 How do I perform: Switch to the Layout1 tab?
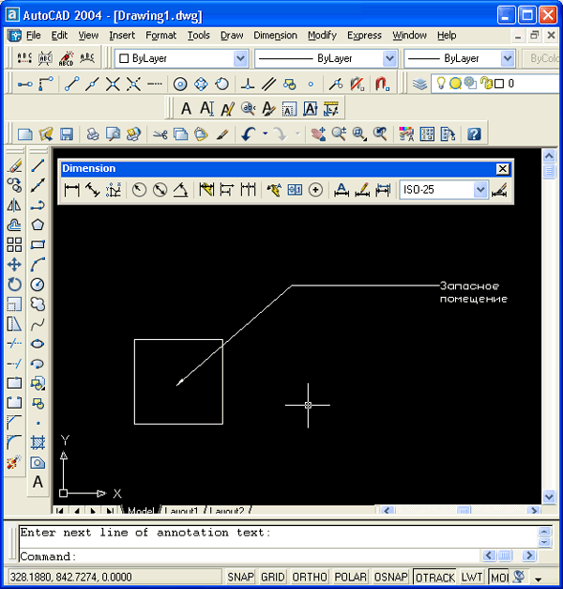(181, 512)
